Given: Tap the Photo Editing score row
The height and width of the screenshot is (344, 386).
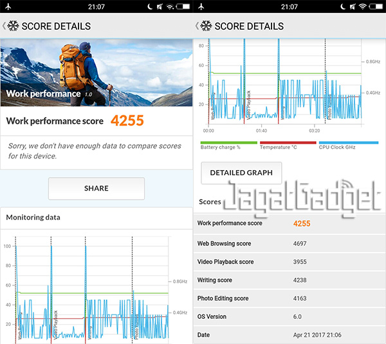Looking at the screenshot, I should coord(289,298).
